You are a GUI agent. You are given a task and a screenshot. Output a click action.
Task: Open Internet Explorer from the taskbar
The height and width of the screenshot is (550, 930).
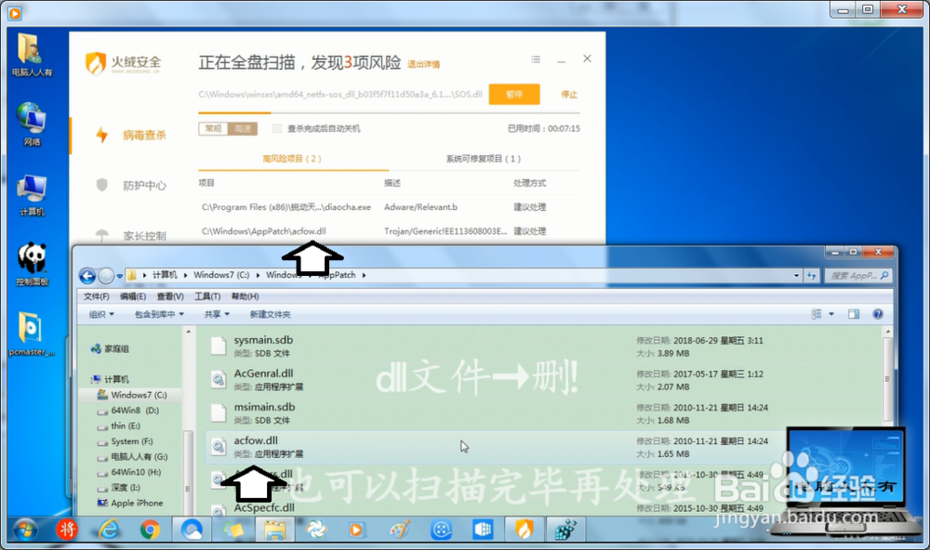[109, 530]
